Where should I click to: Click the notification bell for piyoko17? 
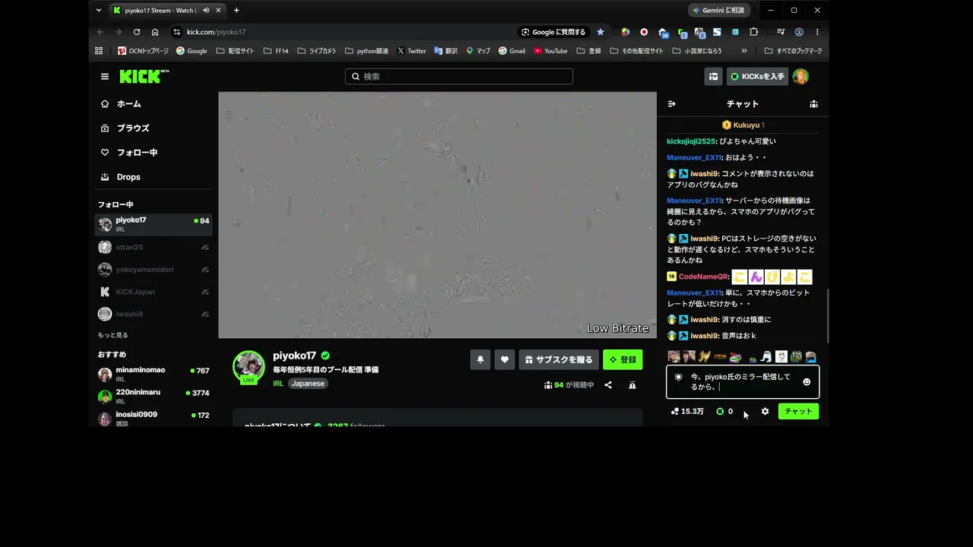tap(480, 359)
